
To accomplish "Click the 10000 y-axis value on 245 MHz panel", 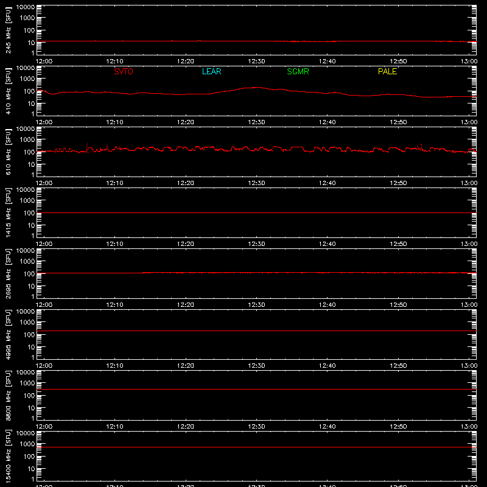I will [26, 7].
